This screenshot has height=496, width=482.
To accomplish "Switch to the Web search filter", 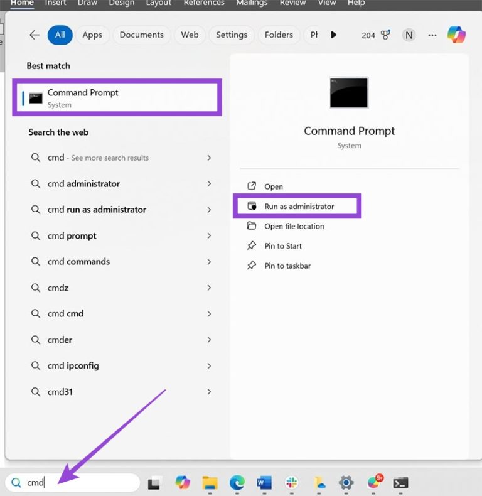I will (190, 35).
